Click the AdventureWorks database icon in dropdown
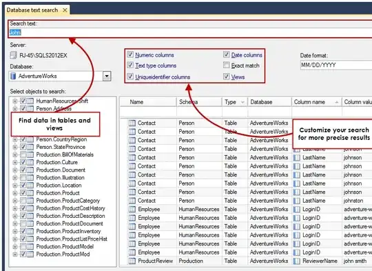The height and width of the screenshot is (271, 372). [13, 77]
